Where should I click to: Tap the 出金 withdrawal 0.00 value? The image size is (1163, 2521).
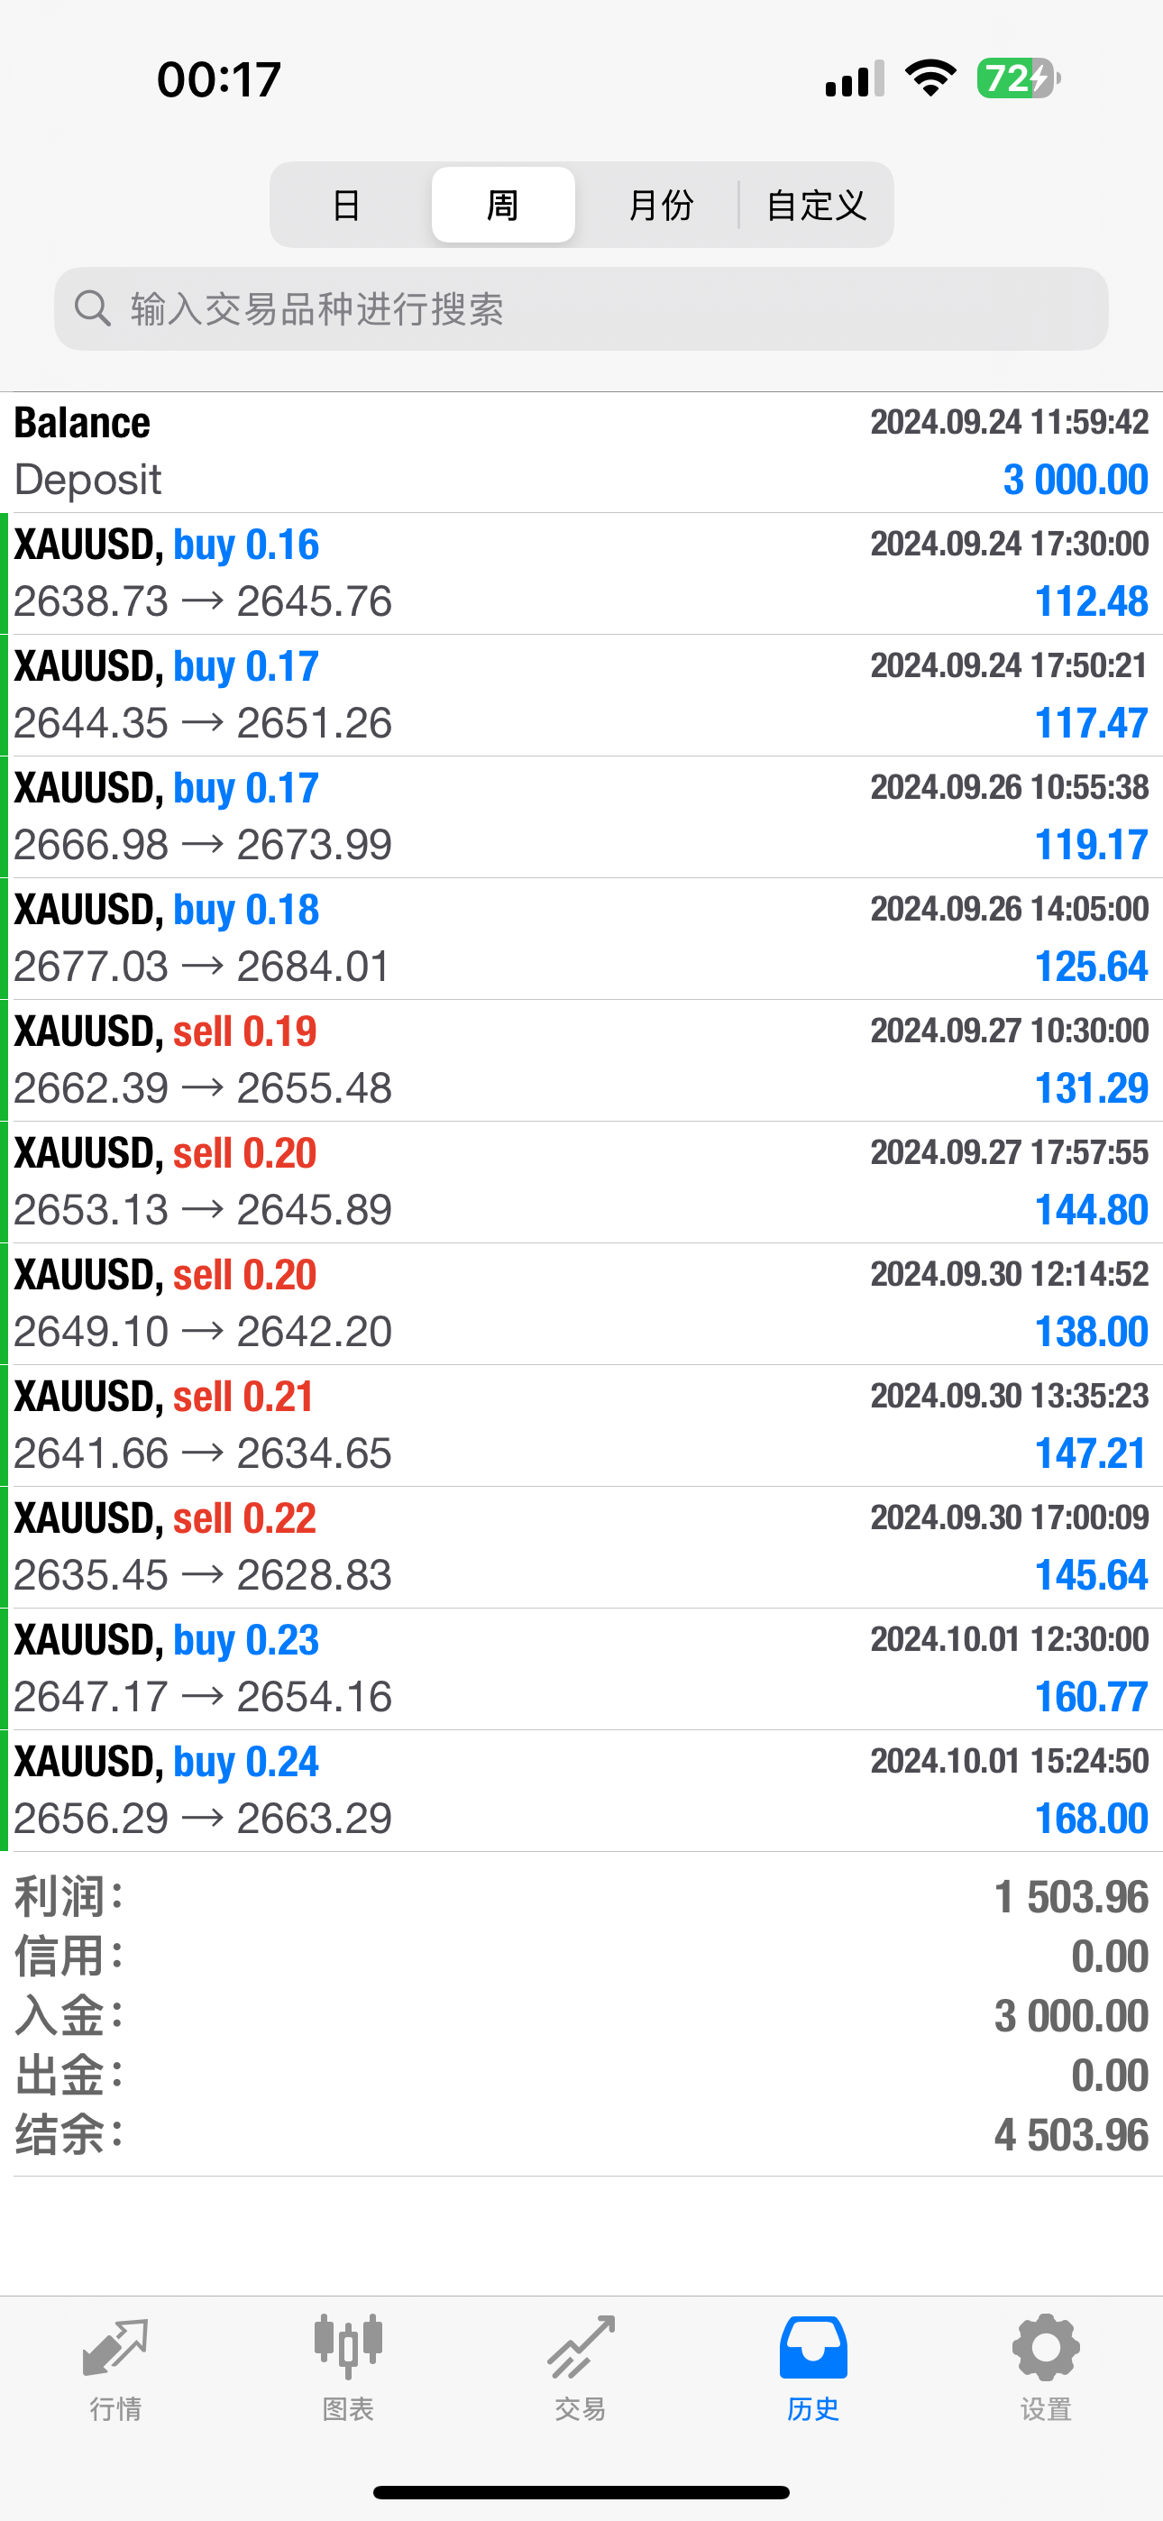click(x=1110, y=2075)
